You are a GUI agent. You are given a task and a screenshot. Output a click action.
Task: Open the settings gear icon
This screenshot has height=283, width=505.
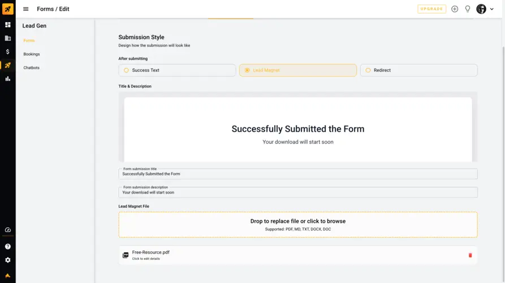tap(8, 260)
